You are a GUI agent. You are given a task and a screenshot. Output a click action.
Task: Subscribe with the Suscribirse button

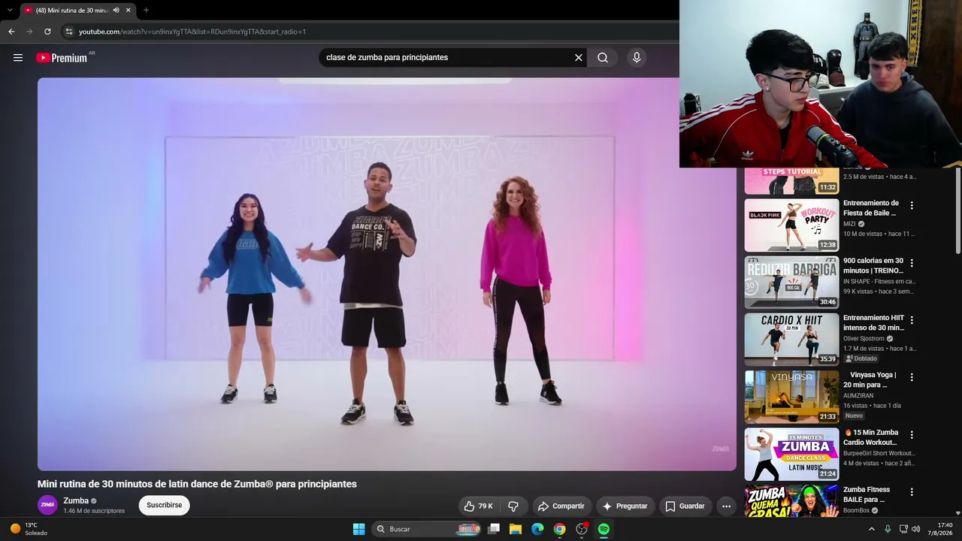[x=164, y=506]
